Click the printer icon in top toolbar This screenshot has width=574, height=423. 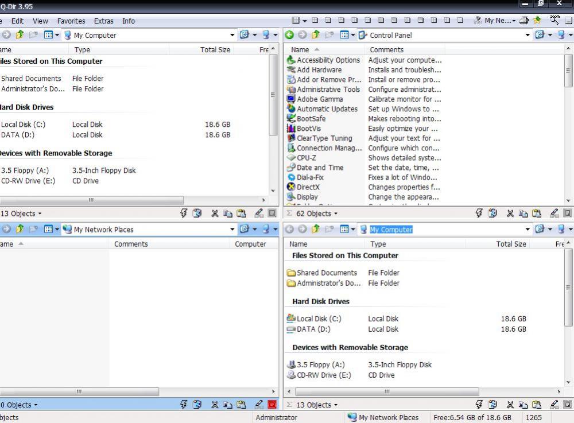click(523, 21)
